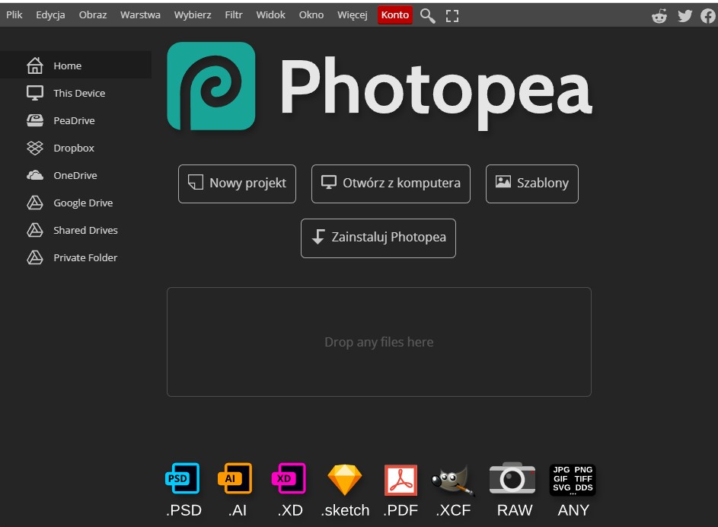718x527 pixels.
Task: Open the search magnifier in the menu bar
Action: tap(427, 14)
